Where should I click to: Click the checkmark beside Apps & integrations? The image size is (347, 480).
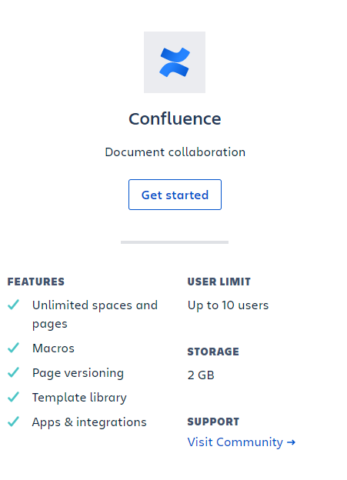tap(14, 422)
